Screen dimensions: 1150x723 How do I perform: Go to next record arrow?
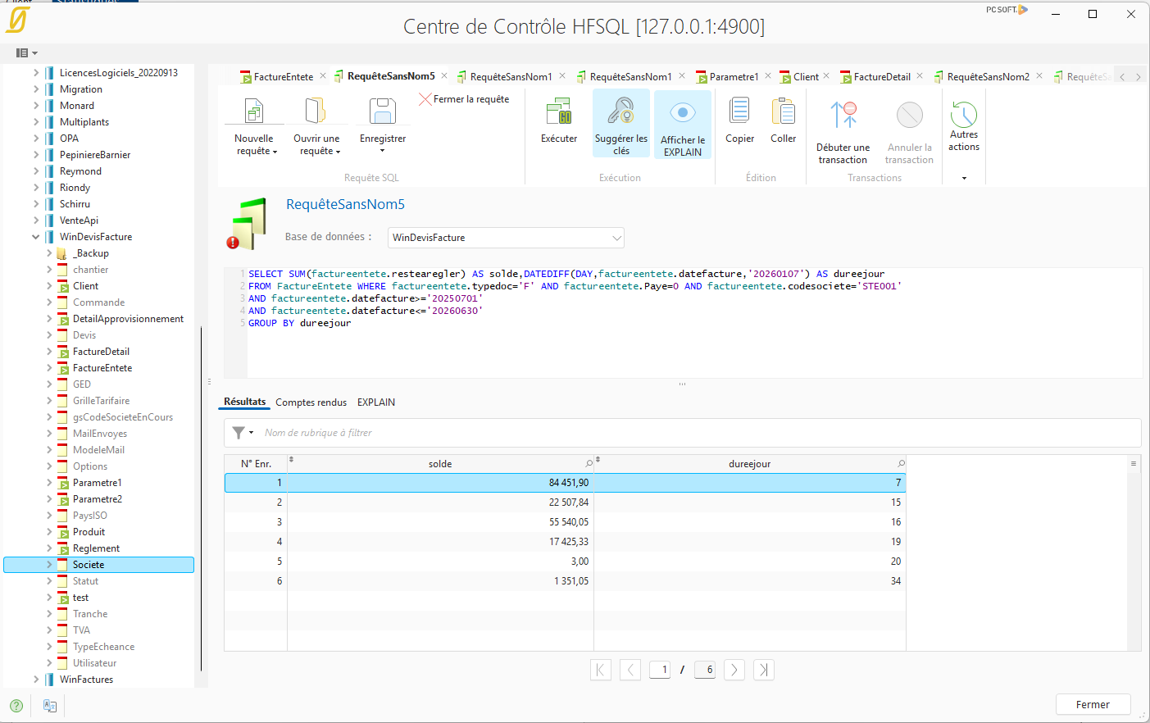pyautogui.click(x=734, y=670)
